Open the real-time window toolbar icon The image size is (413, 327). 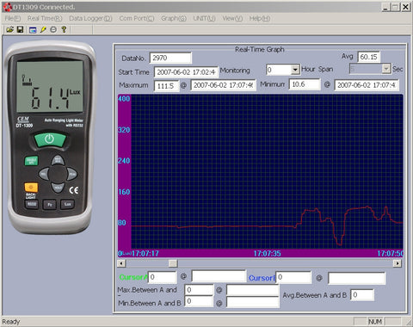pos(33,29)
